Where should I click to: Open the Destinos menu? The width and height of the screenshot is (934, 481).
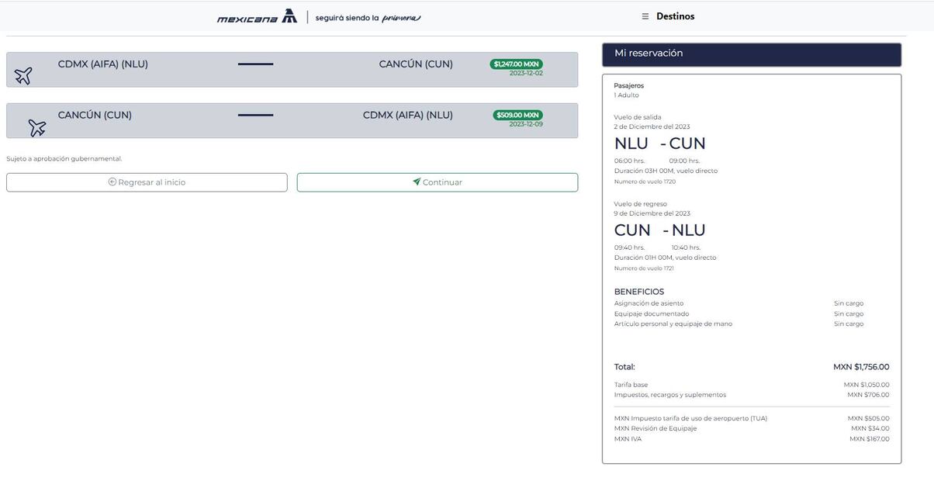675,16
